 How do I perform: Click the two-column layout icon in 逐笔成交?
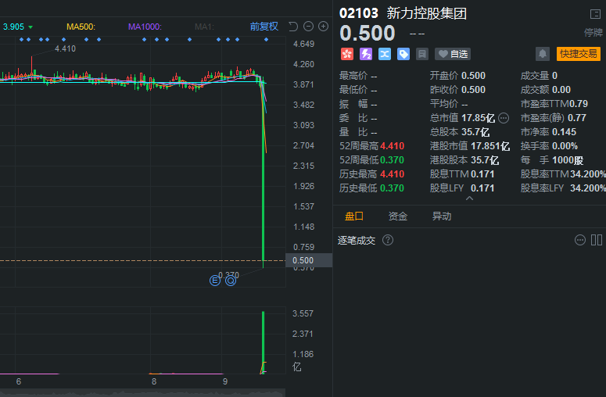click(x=597, y=240)
